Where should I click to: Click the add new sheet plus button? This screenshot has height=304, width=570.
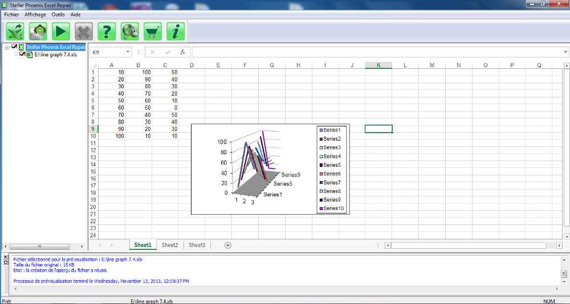coord(228,245)
